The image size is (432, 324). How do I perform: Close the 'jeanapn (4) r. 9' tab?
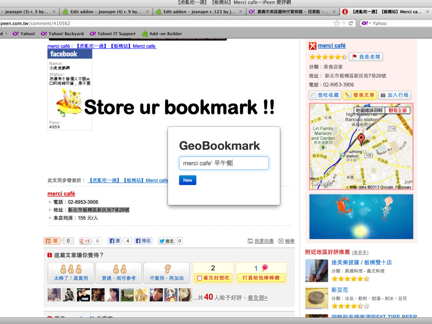click(147, 11)
